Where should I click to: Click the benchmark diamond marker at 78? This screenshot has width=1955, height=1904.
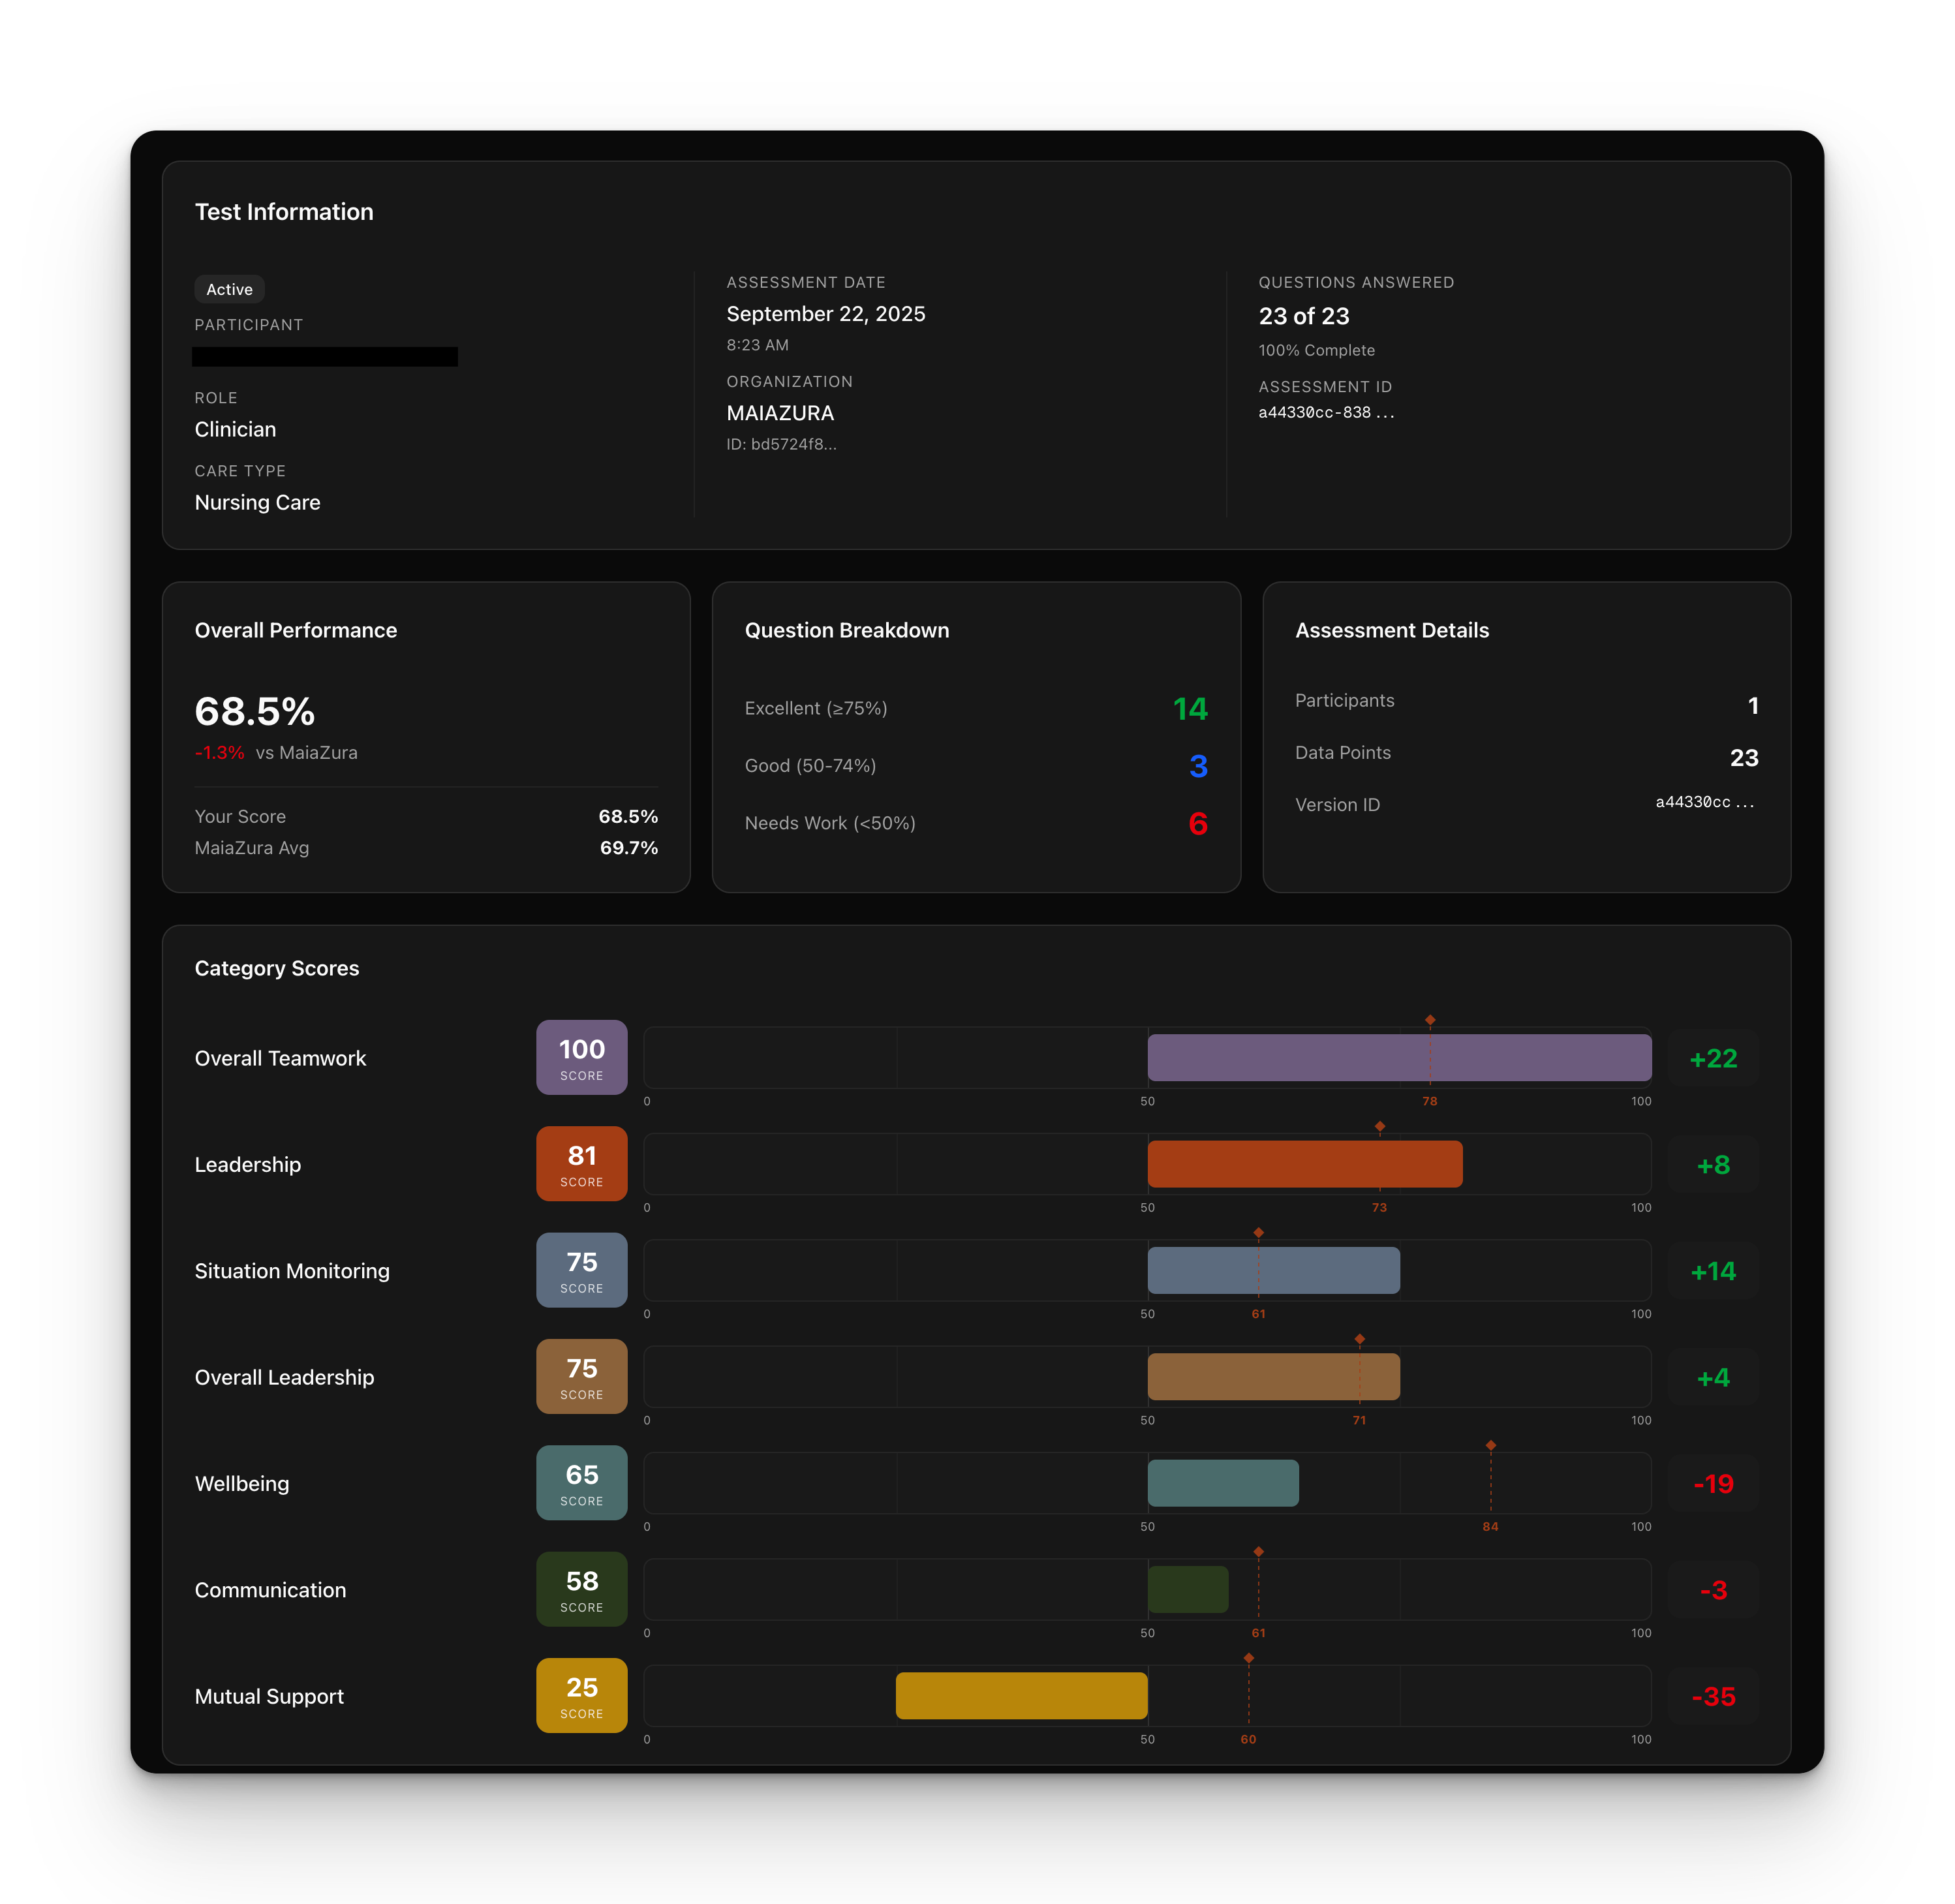tap(1430, 1020)
